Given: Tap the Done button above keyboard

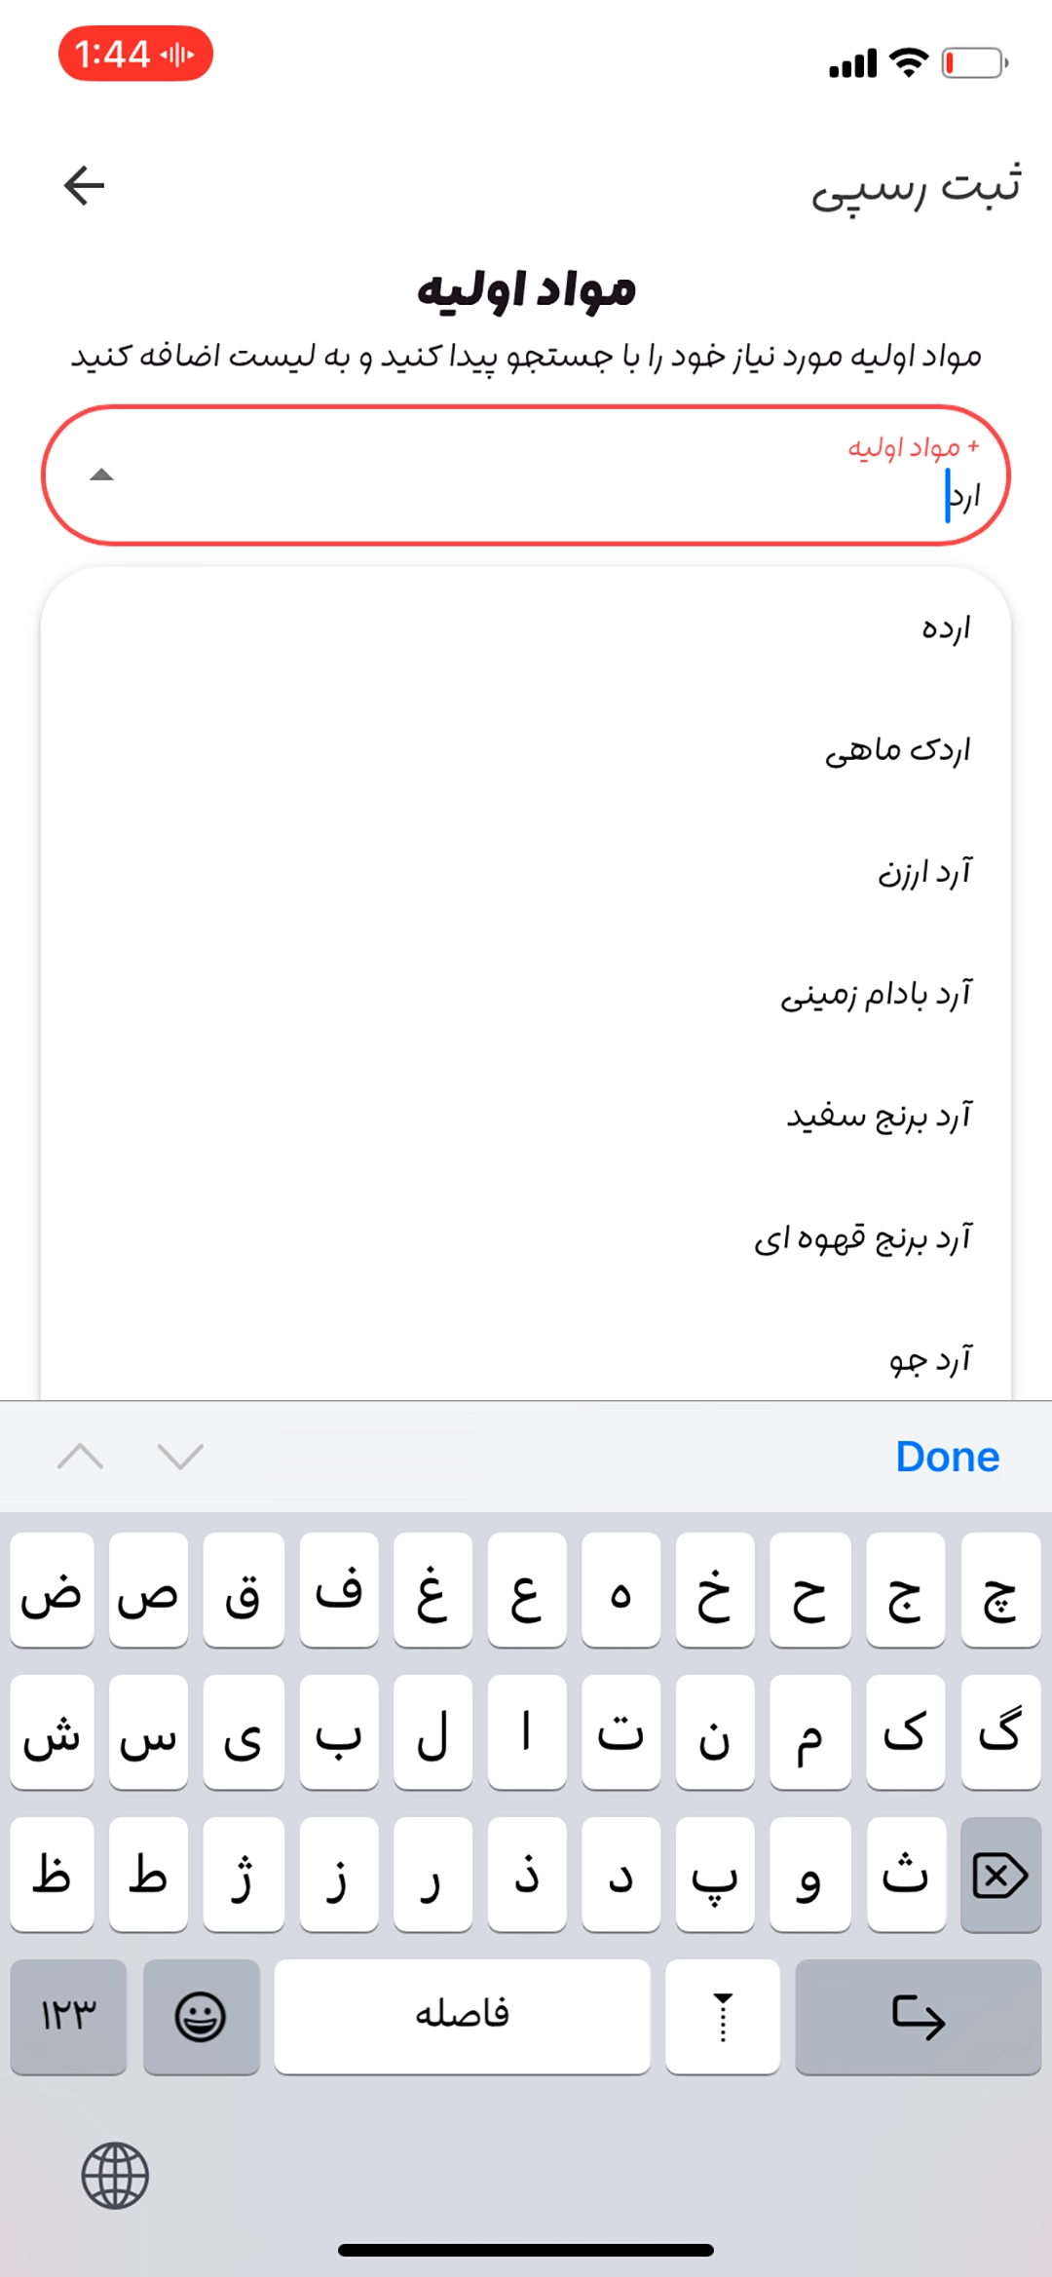Looking at the screenshot, I should pyautogui.click(x=947, y=1457).
